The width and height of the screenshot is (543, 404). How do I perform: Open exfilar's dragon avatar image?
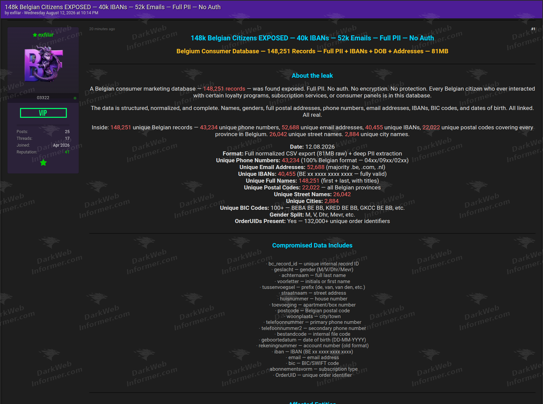click(43, 64)
